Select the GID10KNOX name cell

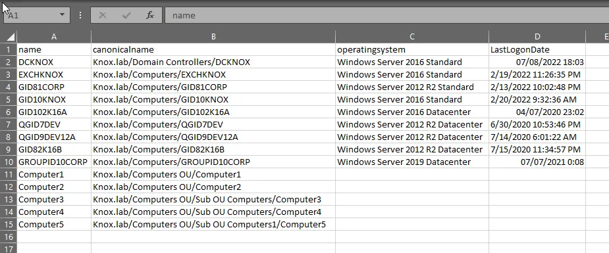[54, 100]
